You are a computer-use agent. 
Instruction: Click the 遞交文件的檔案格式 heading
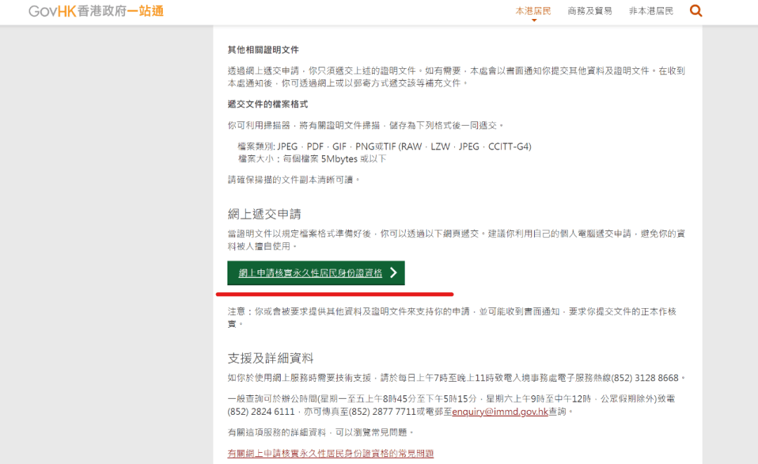pyautogui.click(x=267, y=105)
